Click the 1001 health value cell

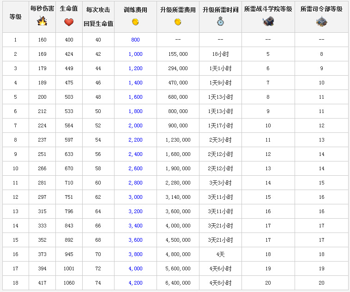(x=69, y=268)
